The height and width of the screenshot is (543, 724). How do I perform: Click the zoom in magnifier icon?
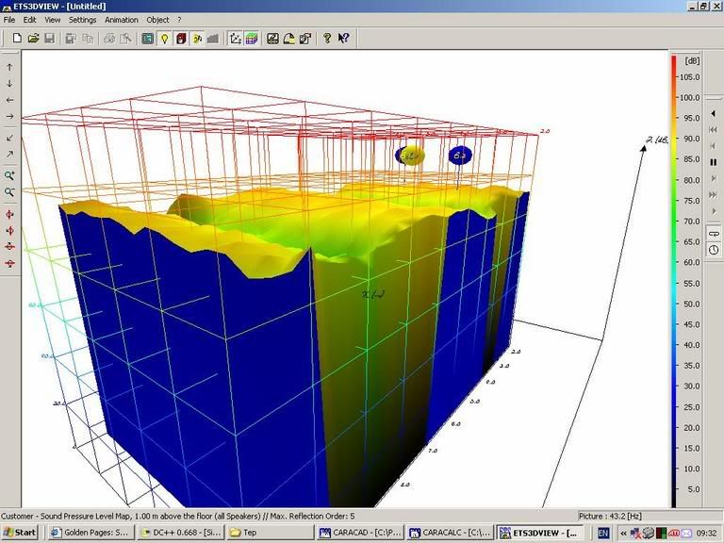coord(10,175)
